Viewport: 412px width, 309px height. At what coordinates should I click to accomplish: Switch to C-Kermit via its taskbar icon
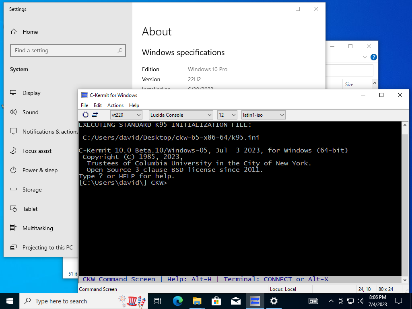[x=255, y=301]
